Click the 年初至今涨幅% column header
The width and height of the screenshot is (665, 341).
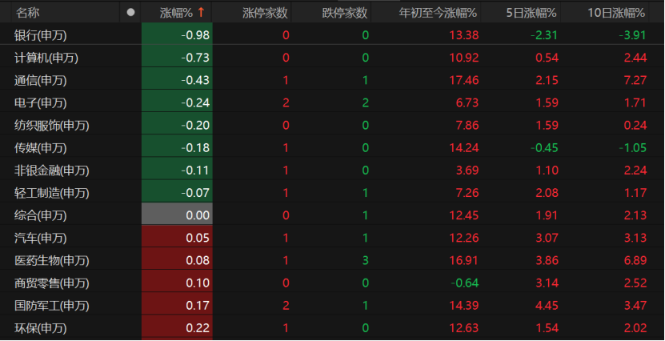(438, 13)
